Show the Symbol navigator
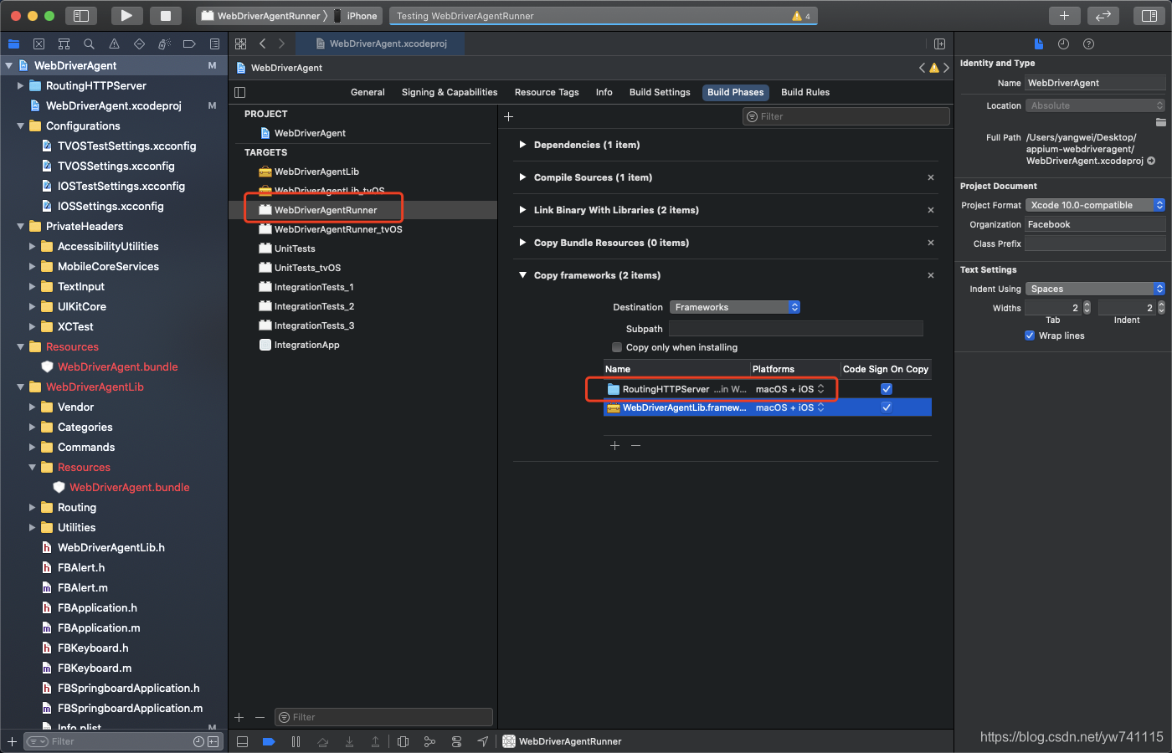 [64, 44]
